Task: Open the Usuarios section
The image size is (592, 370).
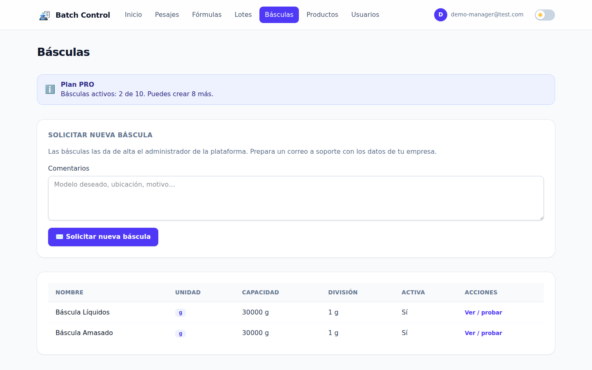Action: click(x=365, y=15)
